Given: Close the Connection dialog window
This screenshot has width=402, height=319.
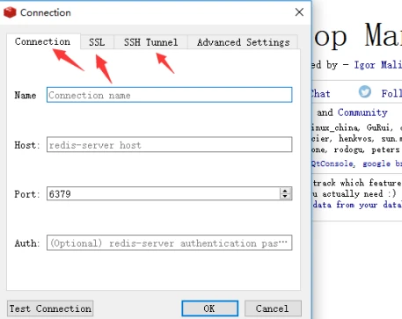Looking at the screenshot, I should click(299, 12).
